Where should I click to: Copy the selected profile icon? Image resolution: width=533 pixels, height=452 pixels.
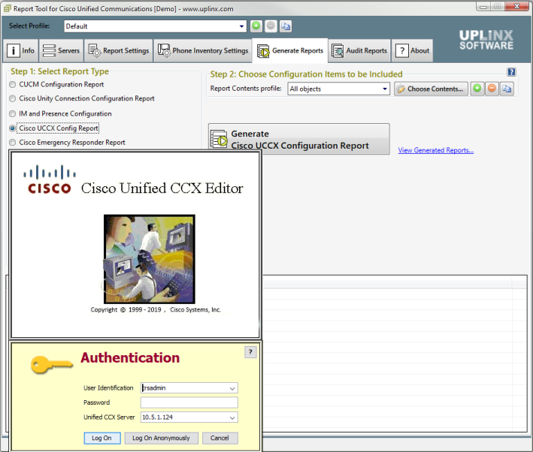pos(286,26)
